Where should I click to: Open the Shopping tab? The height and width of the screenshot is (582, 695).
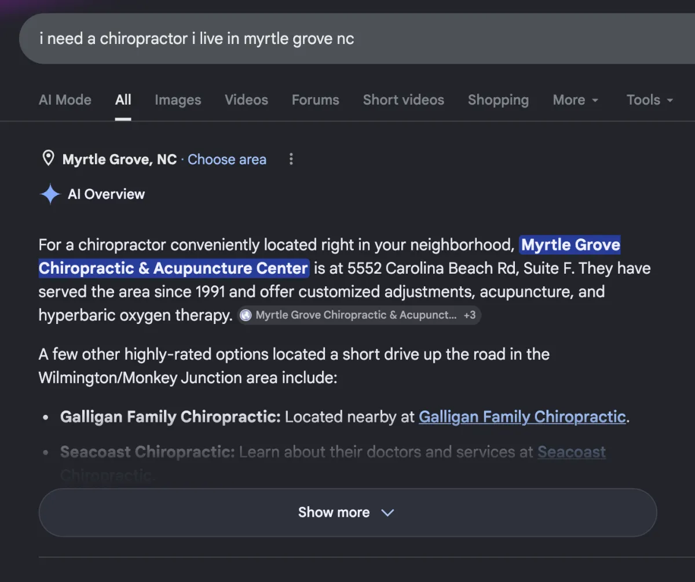click(498, 100)
